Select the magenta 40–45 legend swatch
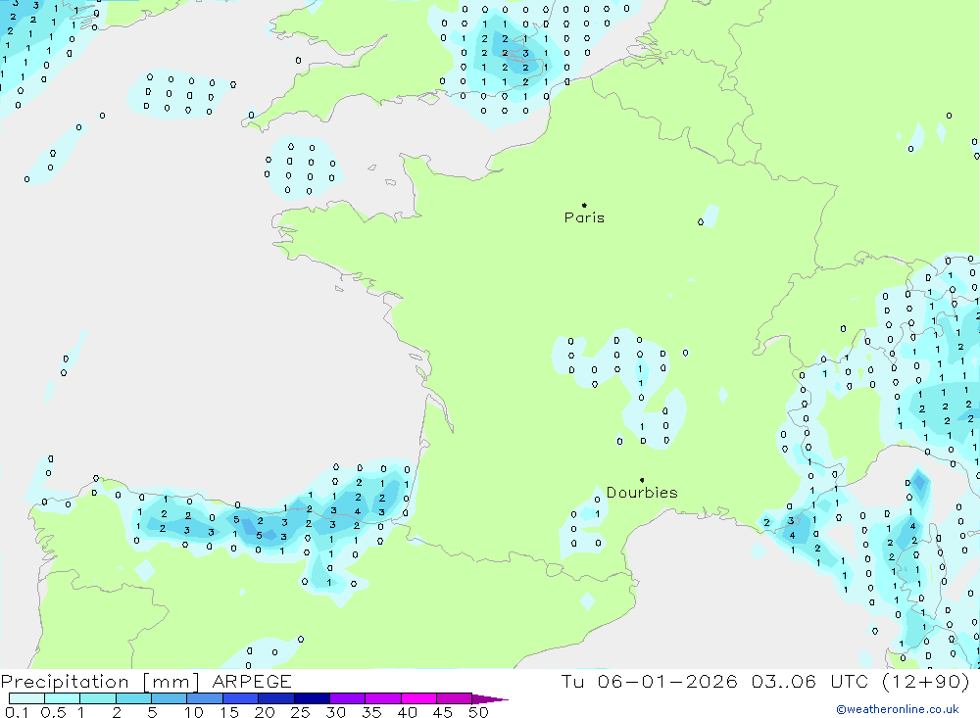This screenshot has height=718, width=980. (418, 698)
